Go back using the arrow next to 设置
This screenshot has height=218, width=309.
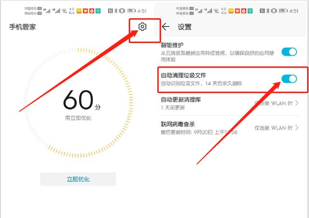(166, 27)
